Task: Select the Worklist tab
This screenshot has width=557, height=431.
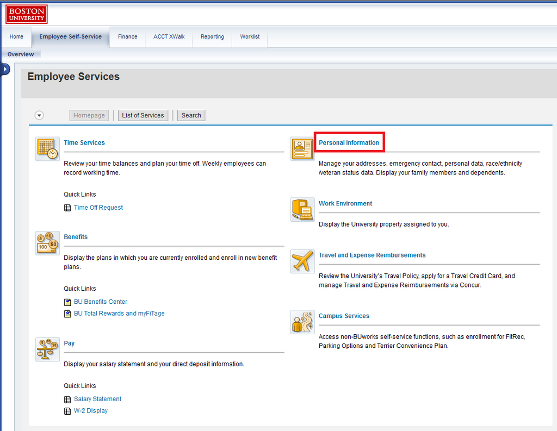Action: coord(250,36)
